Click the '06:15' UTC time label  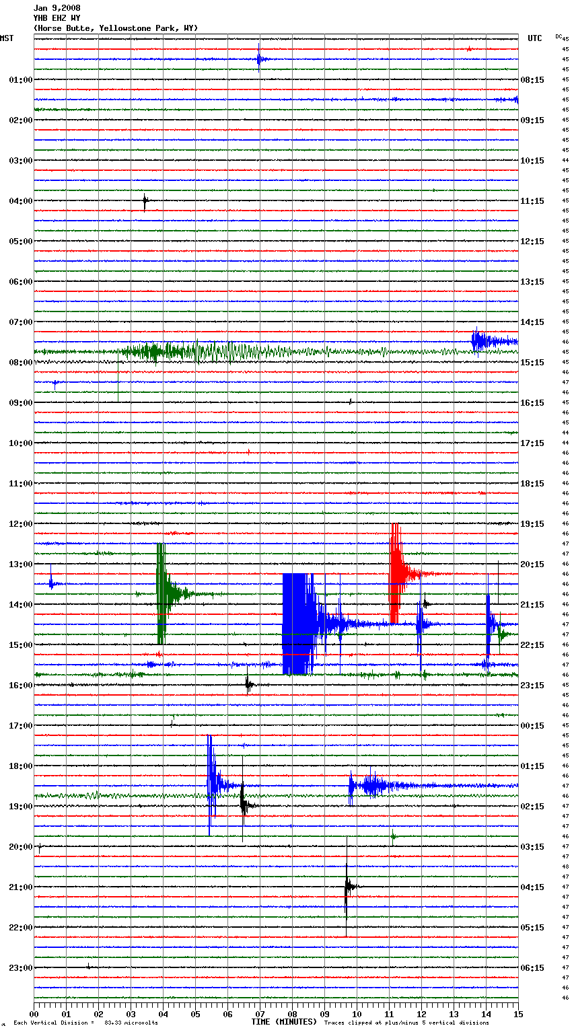click(x=532, y=967)
